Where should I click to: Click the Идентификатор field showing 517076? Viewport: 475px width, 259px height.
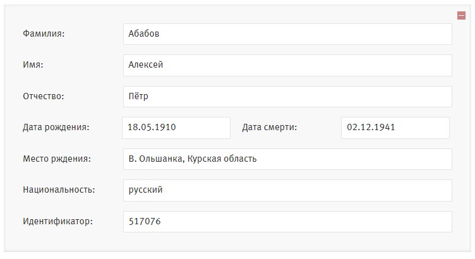tap(287, 222)
